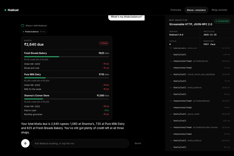Click the tools count value 9
234x156 pixels.
[x=170, y=44]
